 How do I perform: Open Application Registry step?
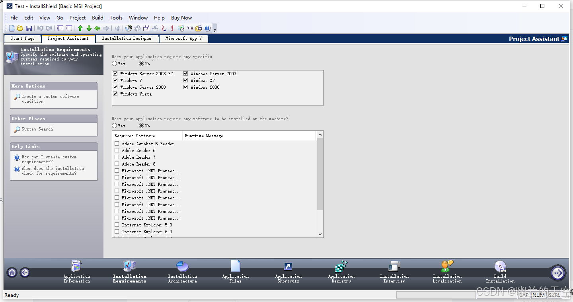pyautogui.click(x=341, y=272)
